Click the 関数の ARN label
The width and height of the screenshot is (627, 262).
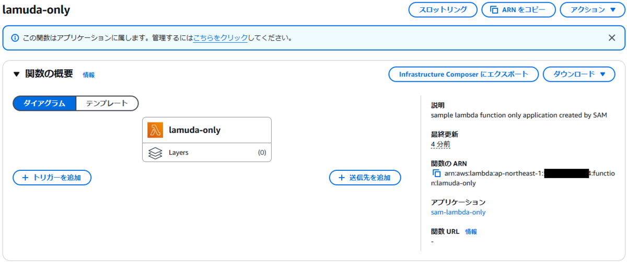click(x=449, y=163)
